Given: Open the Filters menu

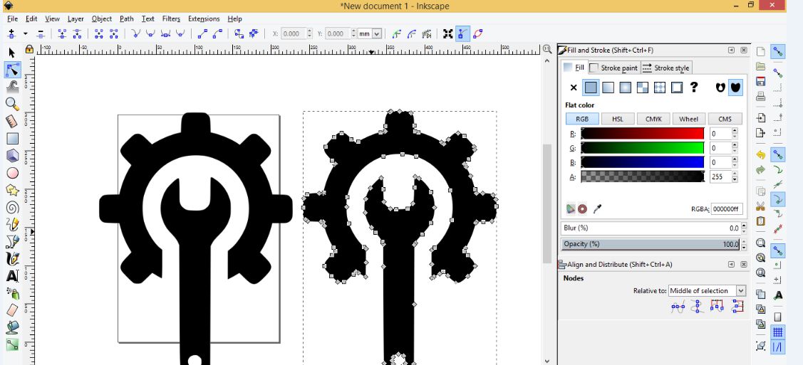Looking at the screenshot, I should pyautogui.click(x=171, y=18).
